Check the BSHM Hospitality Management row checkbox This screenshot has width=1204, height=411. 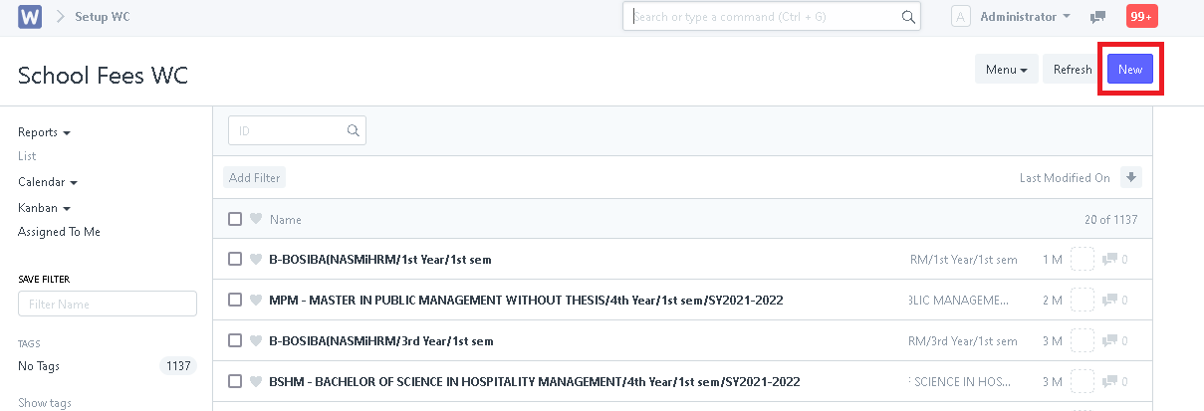235,381
